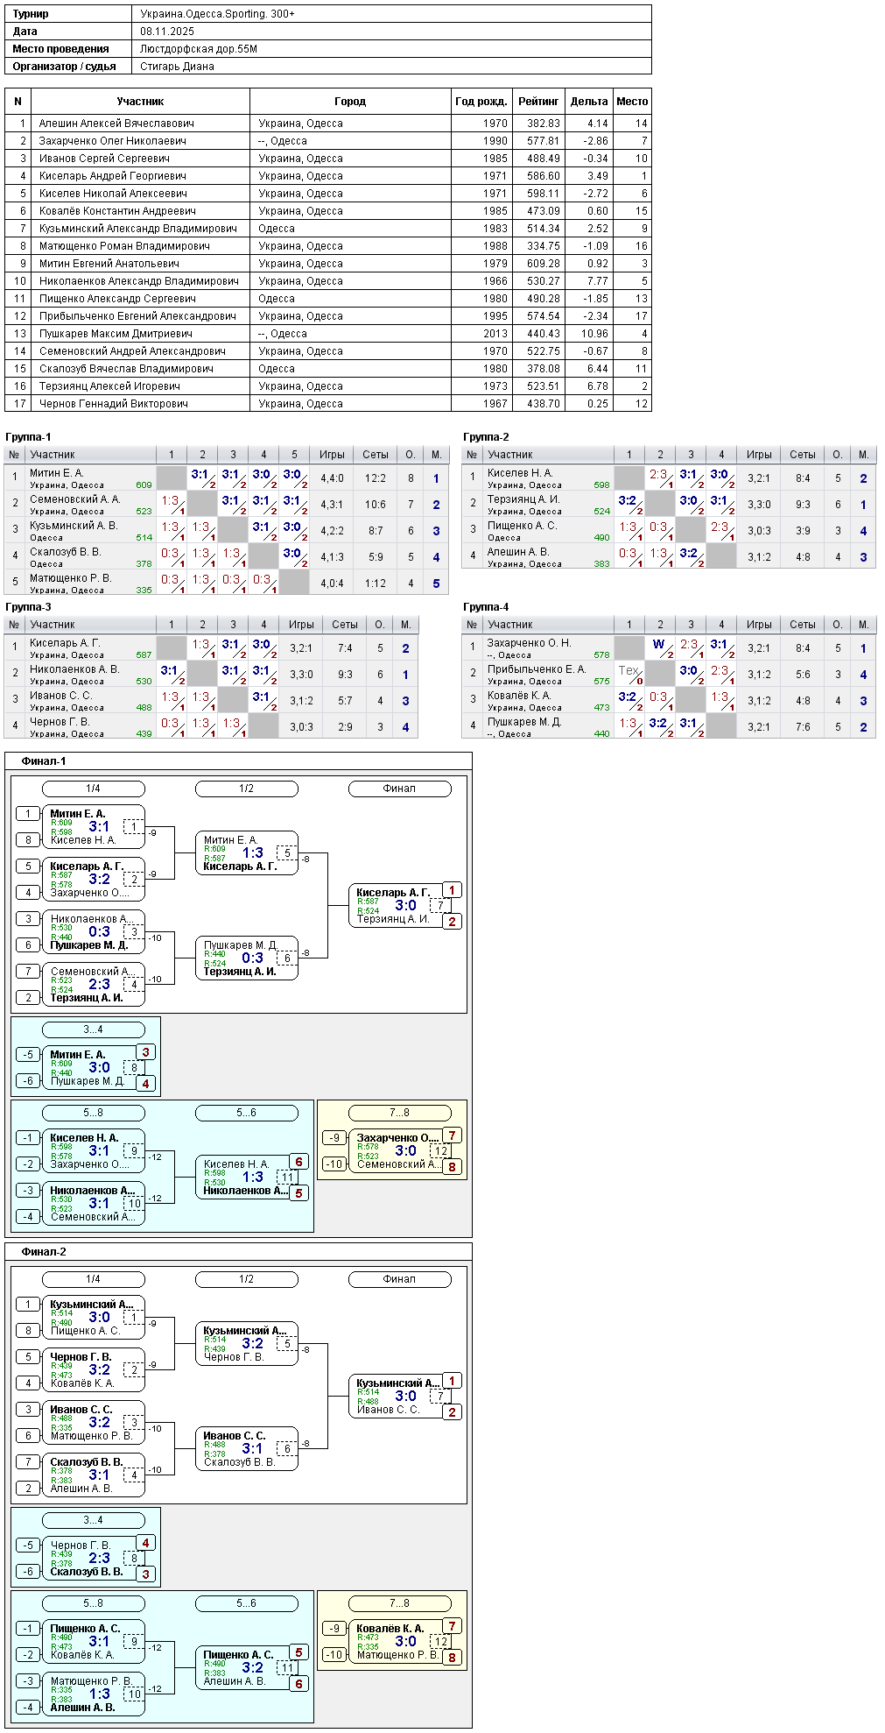Click participant name Алешин Алексей Вячеславович

[x=116, y=124]
